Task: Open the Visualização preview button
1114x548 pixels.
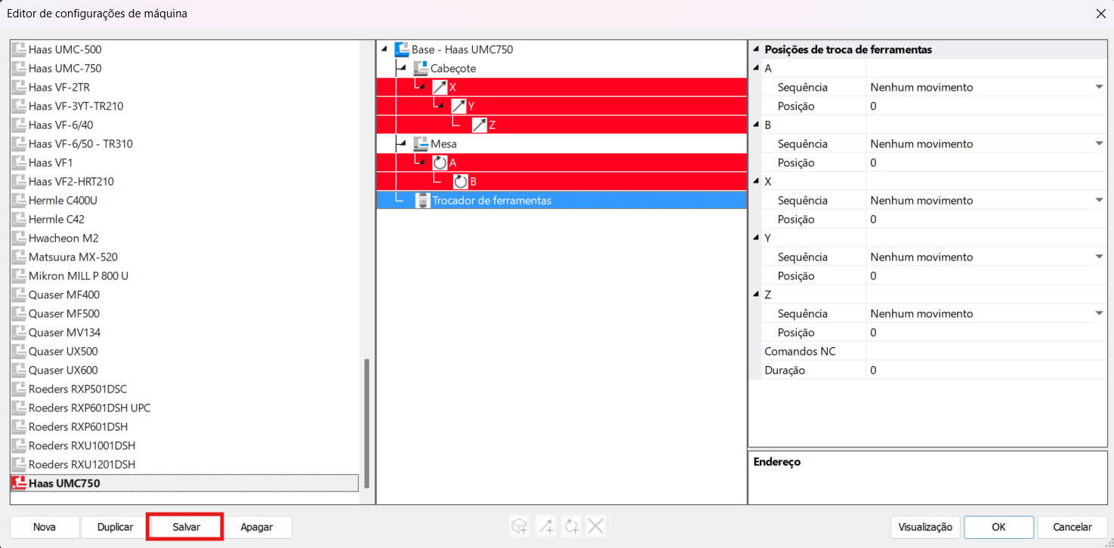Action: (925, 527)
